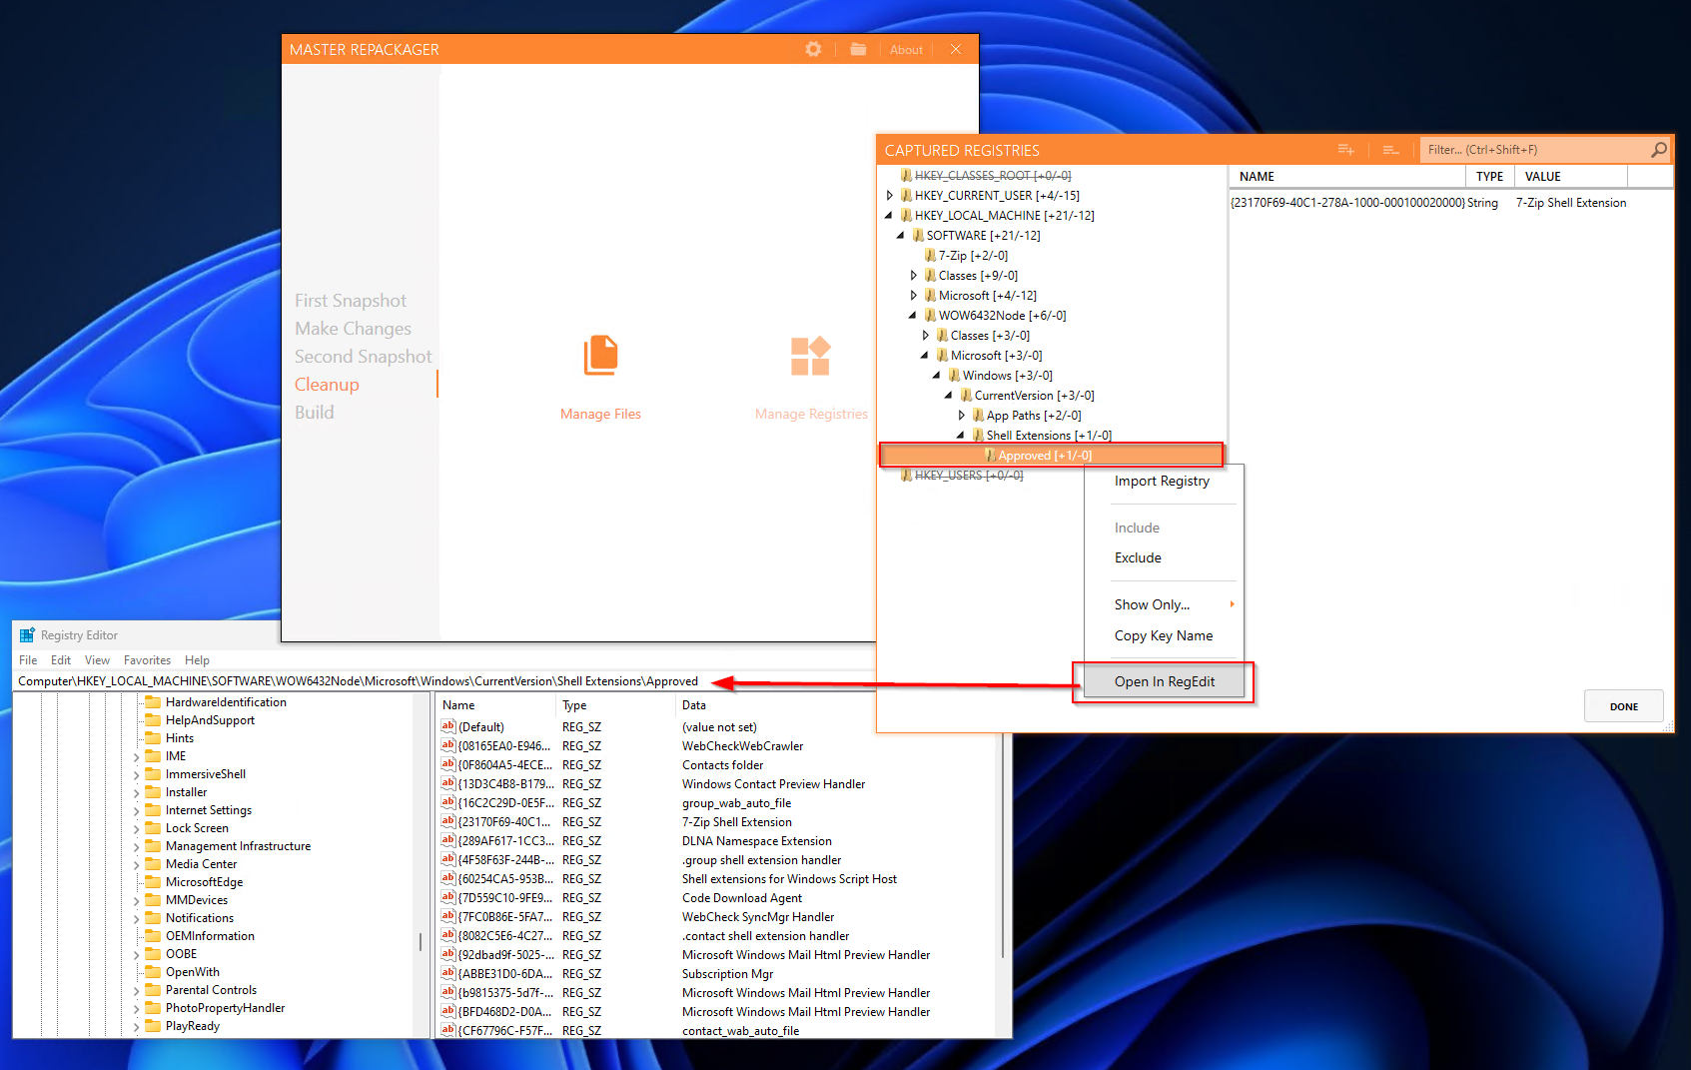Click the Approved key folder icon

[x=990, y=456]
